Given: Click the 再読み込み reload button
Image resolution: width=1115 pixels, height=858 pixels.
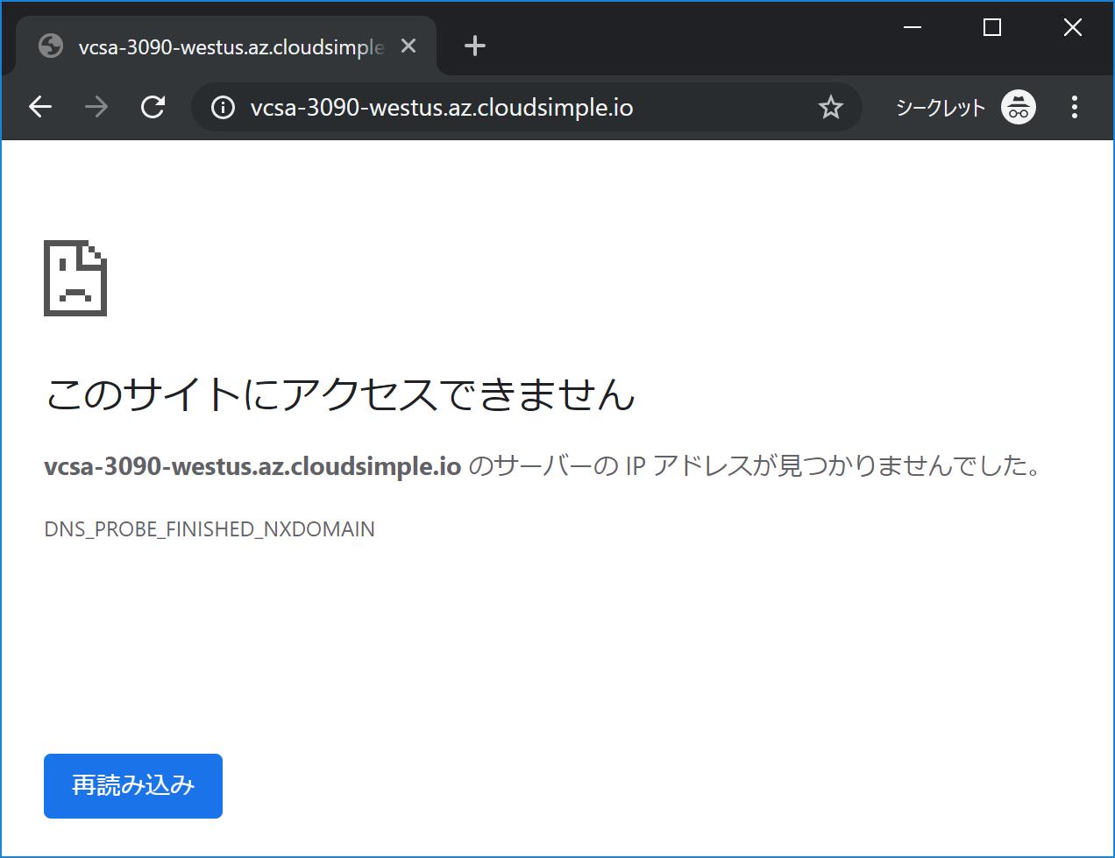Looking at the screenshot, I should pyautogui.click(x=133, y=786).
